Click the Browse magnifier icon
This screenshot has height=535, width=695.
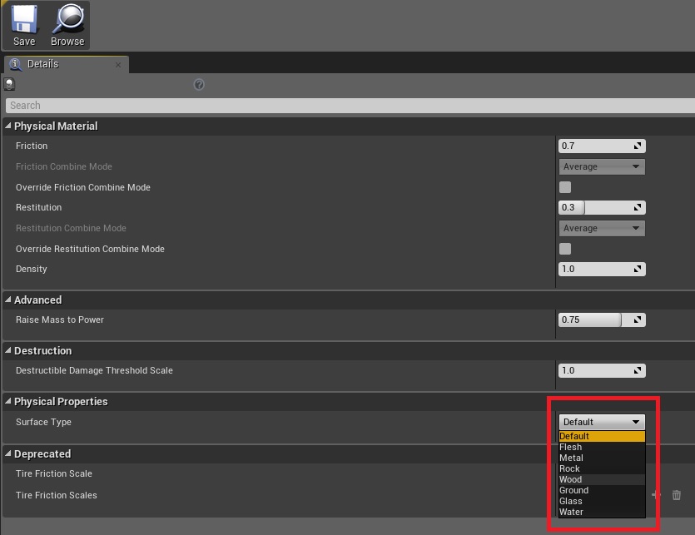(67, 24)
